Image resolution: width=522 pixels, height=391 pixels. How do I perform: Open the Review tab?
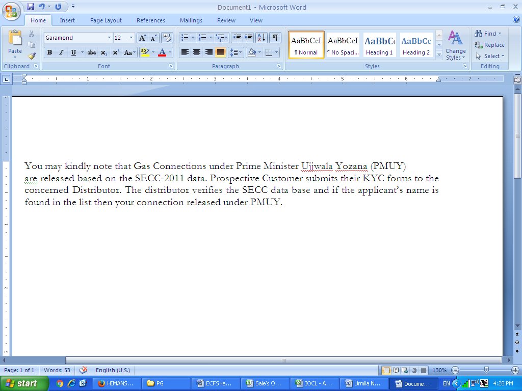point(226,20)
